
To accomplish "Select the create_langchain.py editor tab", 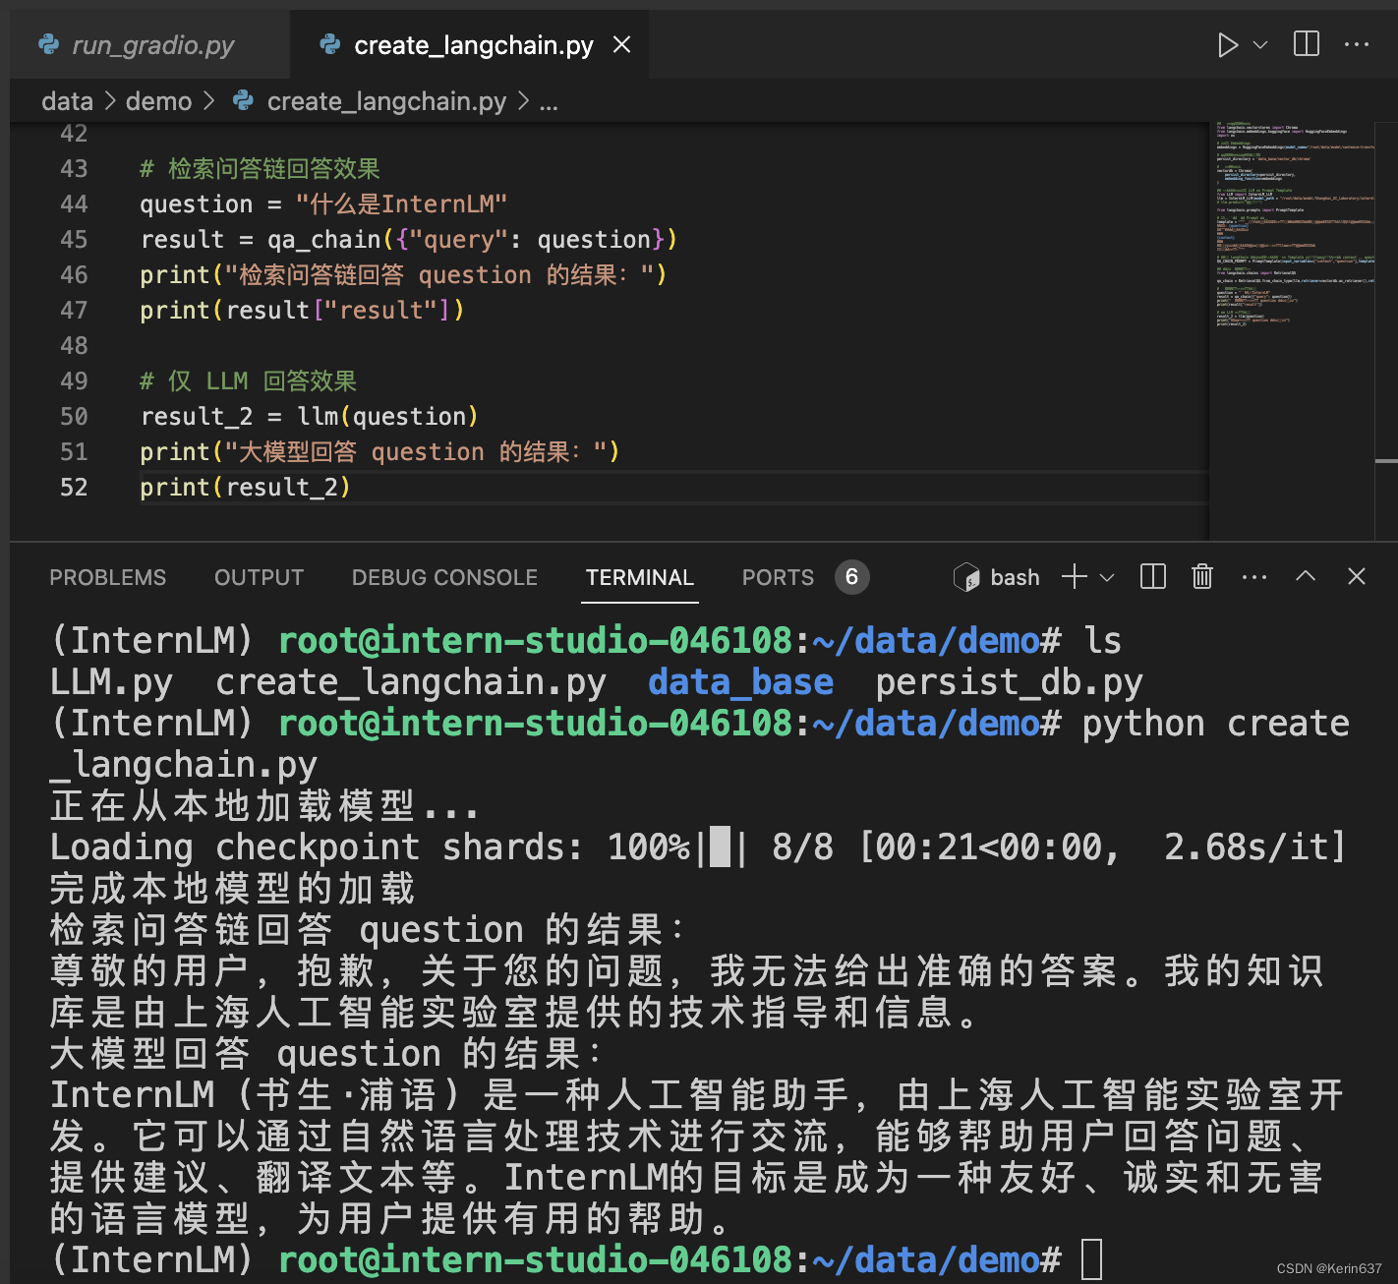I will coord(474,45).
